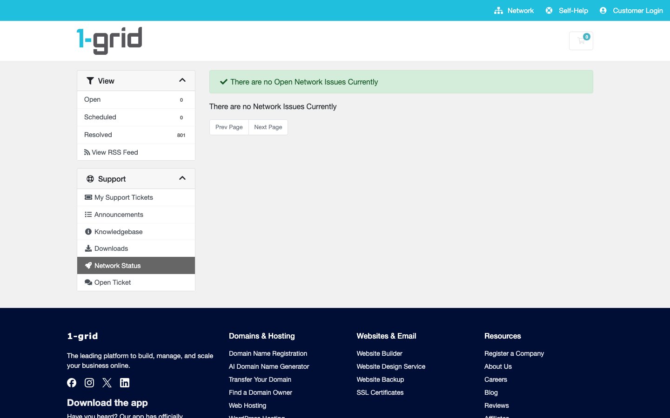This screenshot has height=418, width=670.
Task: Select the Network Status menu item
Action: [x=136, y=266]
